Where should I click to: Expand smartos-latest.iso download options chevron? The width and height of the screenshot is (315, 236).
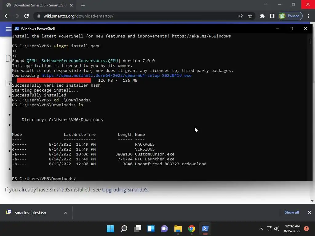66,213
